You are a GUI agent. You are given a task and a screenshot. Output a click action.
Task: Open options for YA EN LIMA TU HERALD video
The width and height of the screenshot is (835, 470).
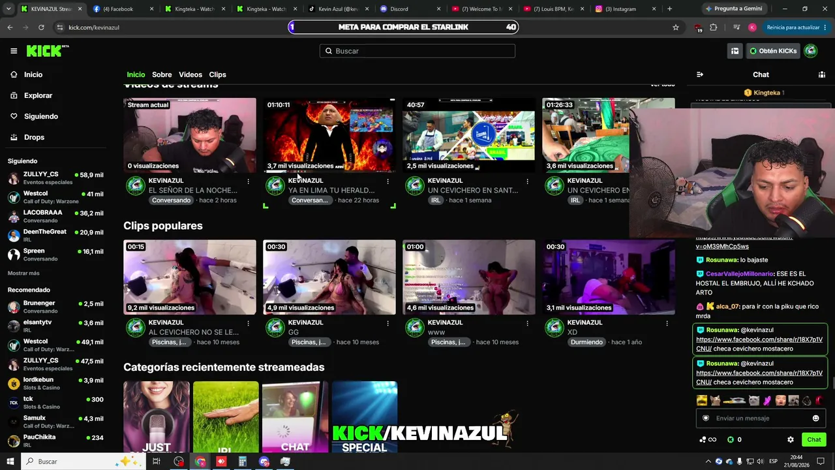tap(388, 181)
